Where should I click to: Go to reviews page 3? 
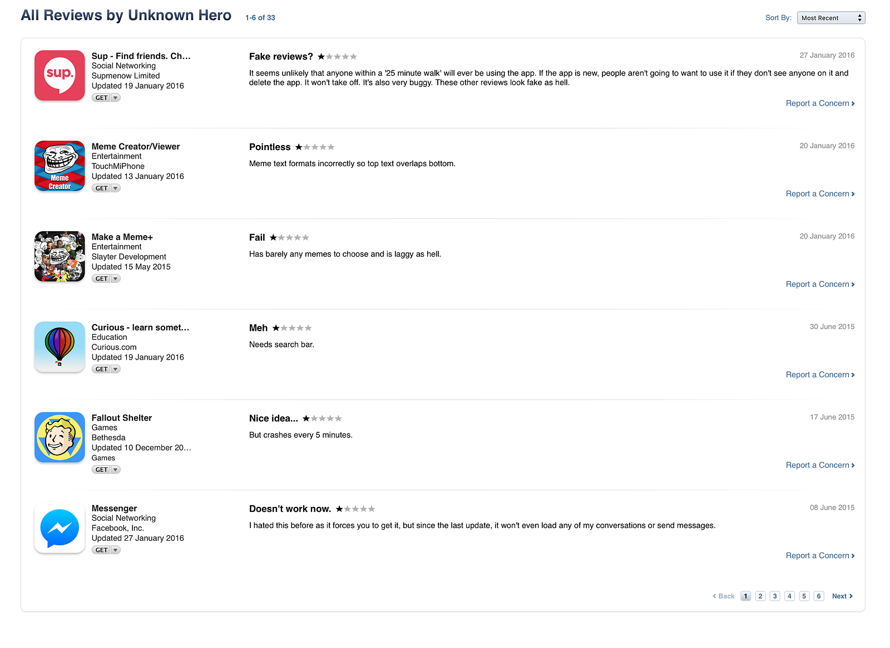click(775, 596)
